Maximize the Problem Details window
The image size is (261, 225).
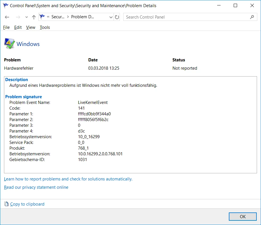click(235, 5)
